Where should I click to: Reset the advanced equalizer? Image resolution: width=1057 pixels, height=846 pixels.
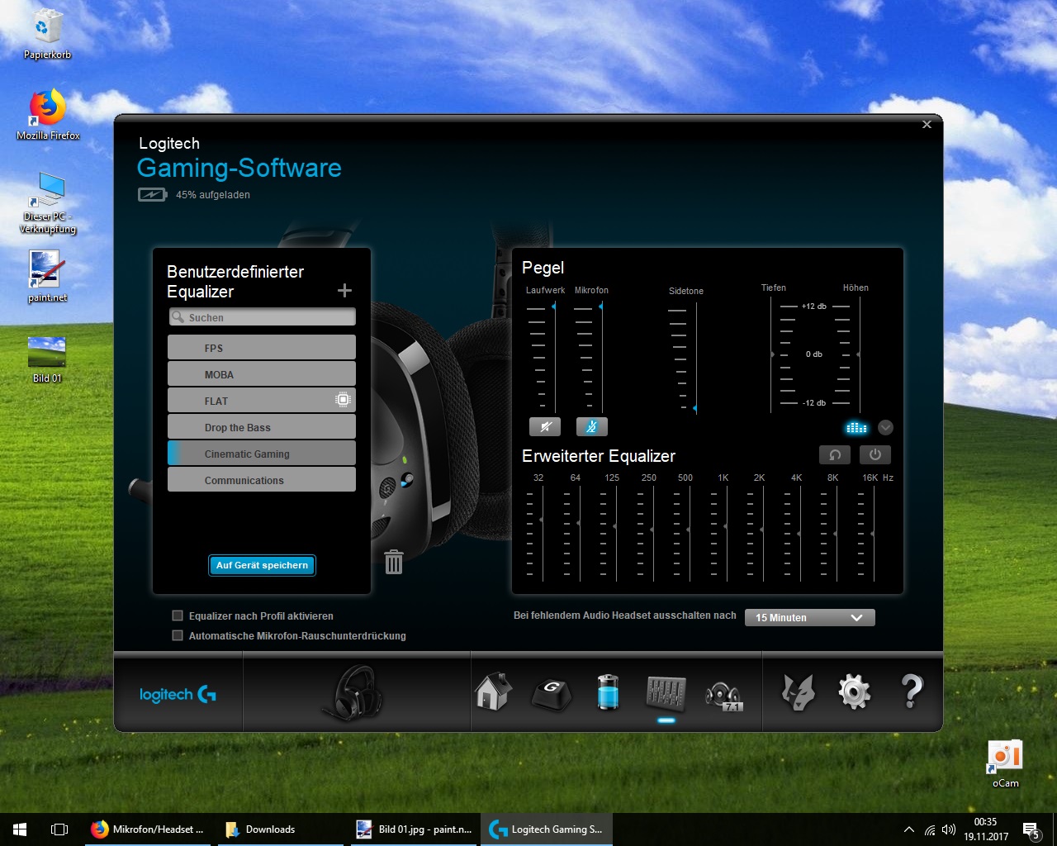[x=835, y=454]
